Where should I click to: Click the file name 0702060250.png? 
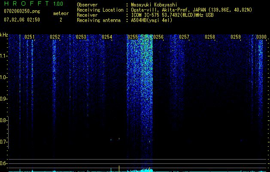tap(22, 12)
